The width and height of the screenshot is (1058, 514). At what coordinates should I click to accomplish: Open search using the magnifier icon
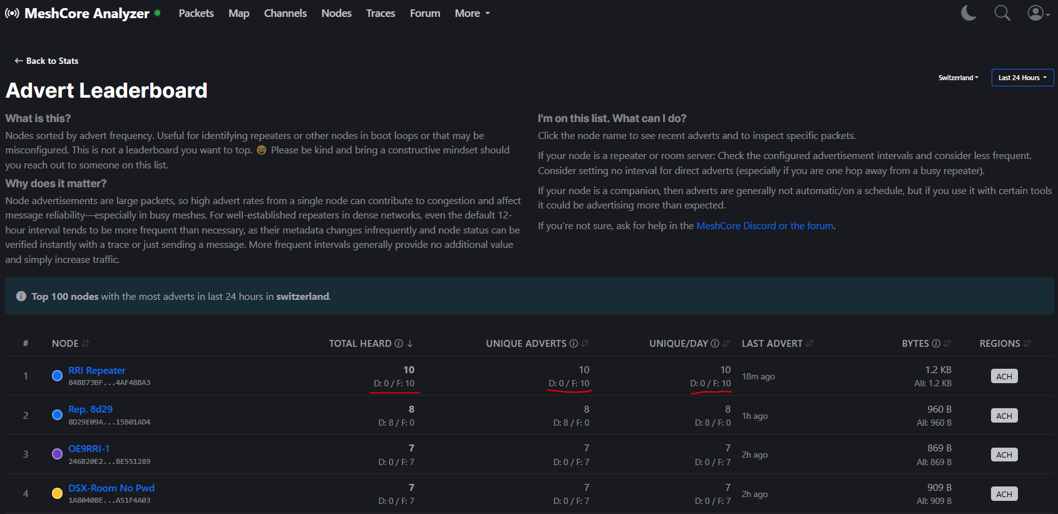1002,13
